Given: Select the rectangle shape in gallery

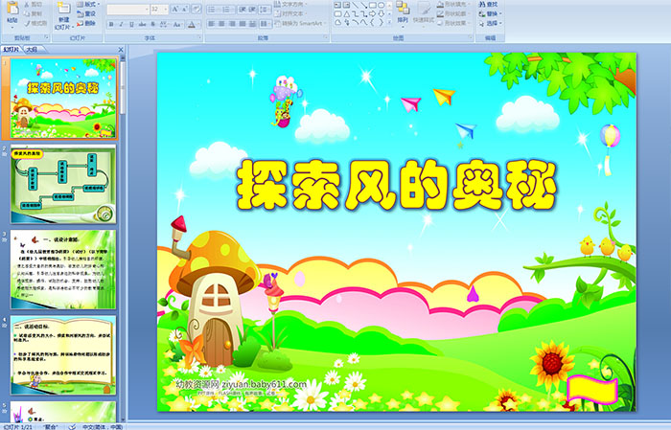Looking at the screenshot, I should click(x=373, y=5).
